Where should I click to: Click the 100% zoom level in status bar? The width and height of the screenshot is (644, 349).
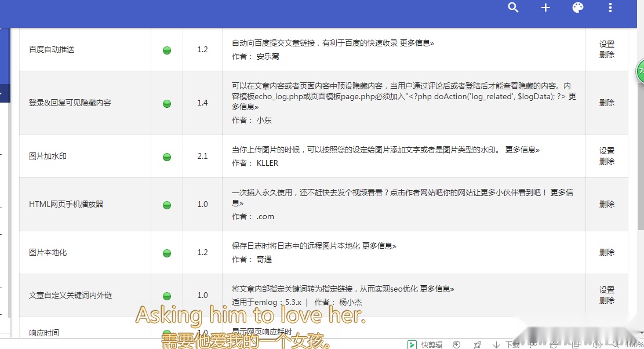pos(634,344)
